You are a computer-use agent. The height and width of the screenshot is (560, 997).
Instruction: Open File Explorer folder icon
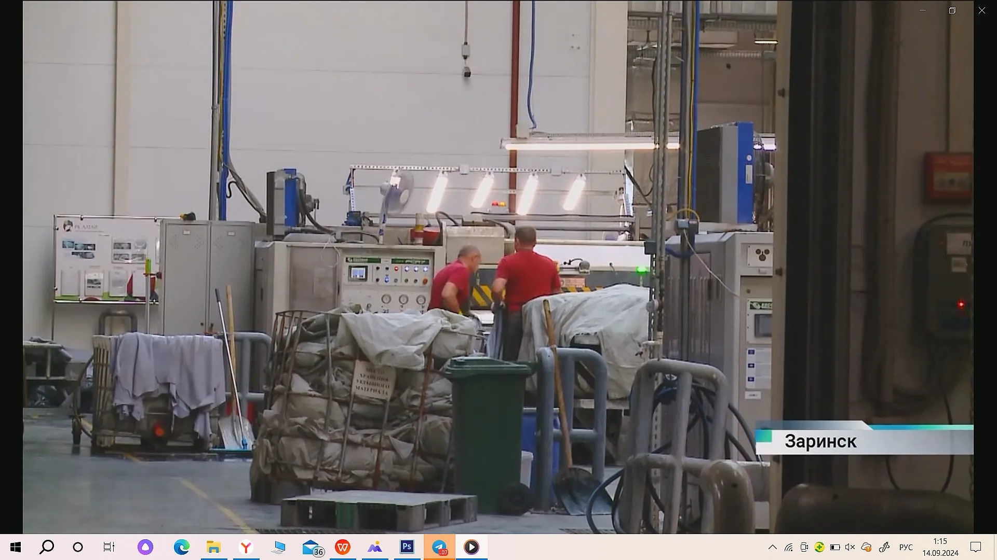coord(213,547)
